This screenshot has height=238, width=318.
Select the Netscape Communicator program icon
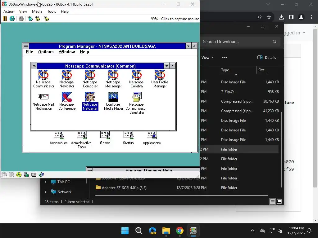pyautogui.click(x=43, y=79)
